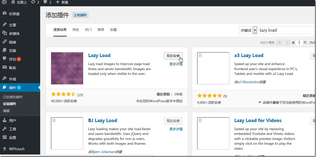Image resolution: width=316 pixels, height=157 pixels.
Task: Install the BJ Lazy Load plugin
Action: 173,121
